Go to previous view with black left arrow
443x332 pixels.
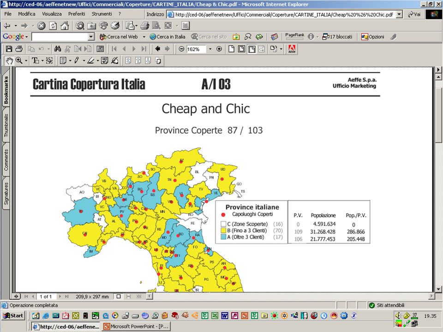pyautogui.click(x=158, y=49)
